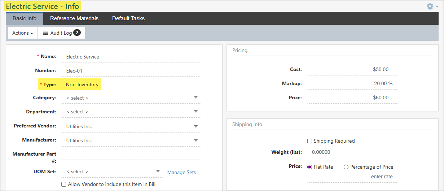Select the Basic Info tab
The height and width of the screenshot is (191, 444).
point(25,18)
